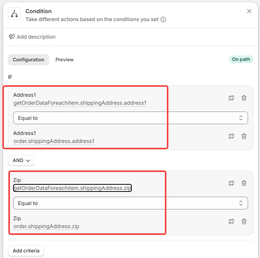Delete the getOrderDataForeachitem zip row
This screenshot has height=258, width=260.
[244, 183]
